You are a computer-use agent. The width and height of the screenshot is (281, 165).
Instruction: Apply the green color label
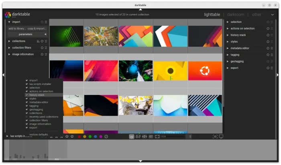[90, 137]
